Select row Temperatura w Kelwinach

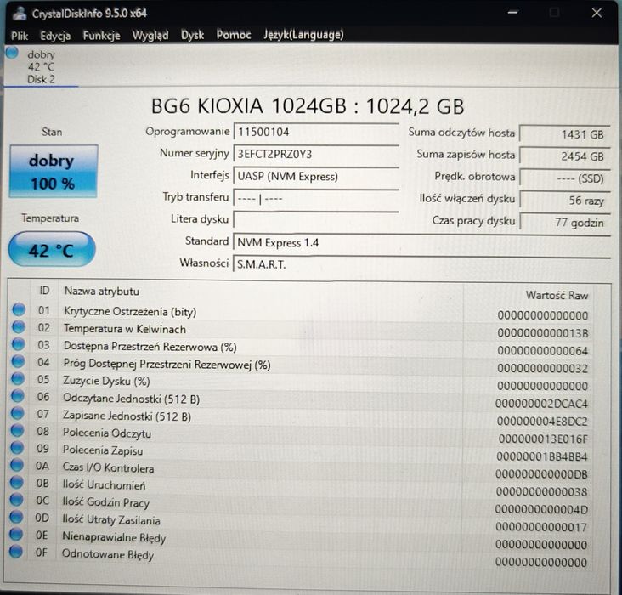(302, 330)
